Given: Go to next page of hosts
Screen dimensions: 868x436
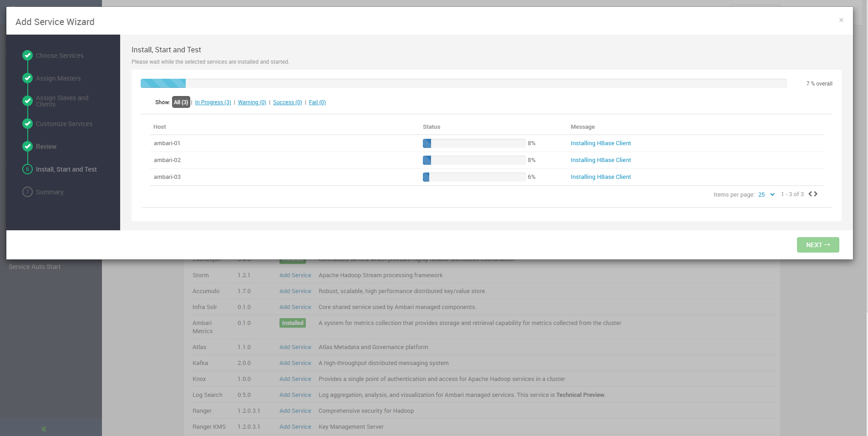Looking at the screenshot, I should [816, 194].
